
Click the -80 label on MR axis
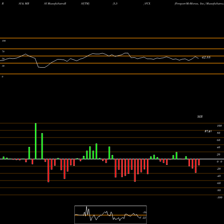219,190
